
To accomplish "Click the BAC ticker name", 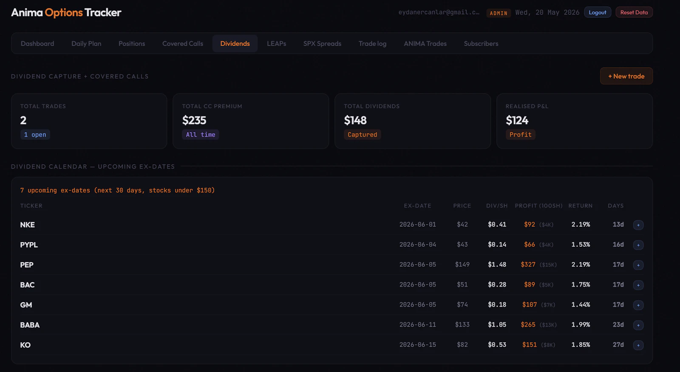I will [x=28, y=285].
